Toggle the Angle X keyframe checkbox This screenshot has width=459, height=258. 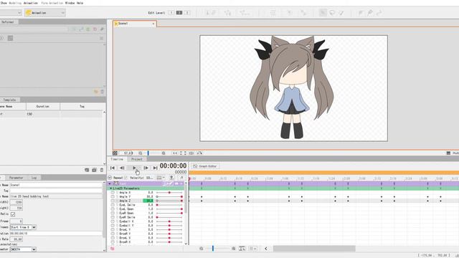pyautogui.click(x=113, y=193)
